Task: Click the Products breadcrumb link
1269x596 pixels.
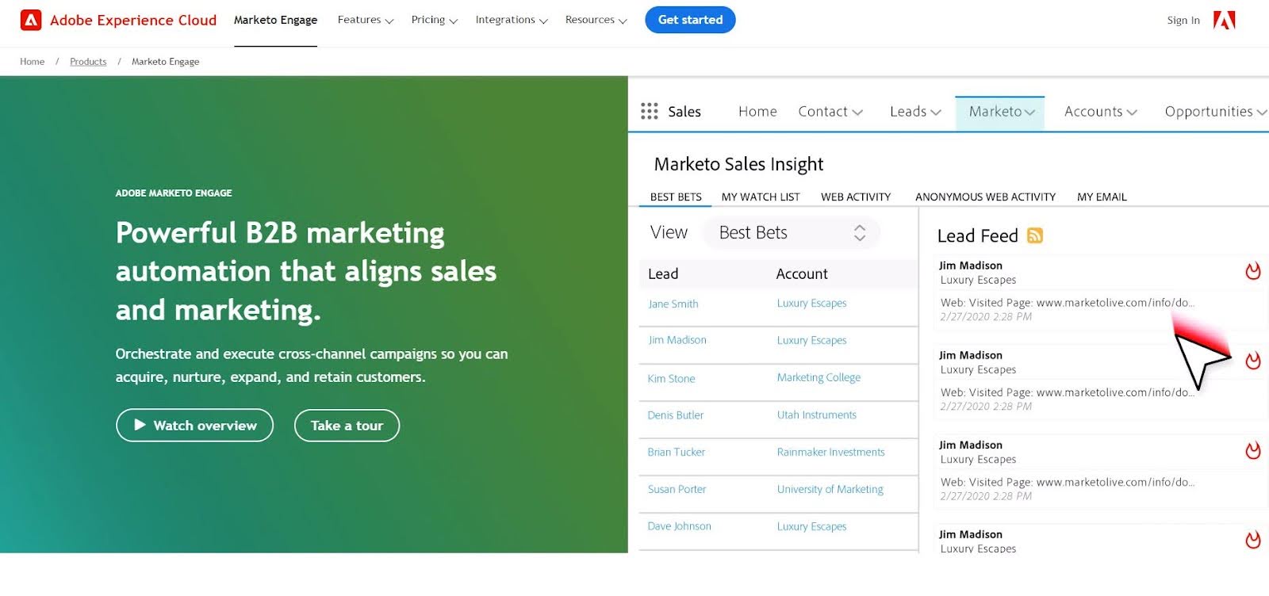Action: click(88, 62)
